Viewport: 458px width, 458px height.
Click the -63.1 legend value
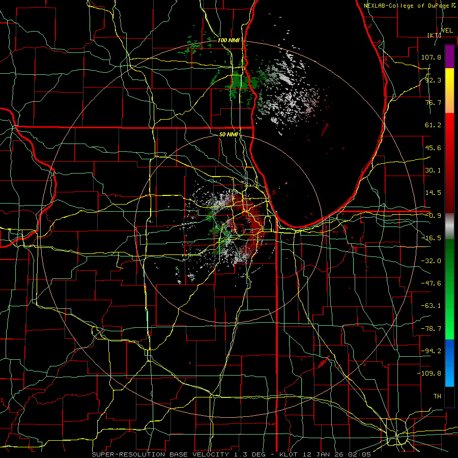(431, 306)
